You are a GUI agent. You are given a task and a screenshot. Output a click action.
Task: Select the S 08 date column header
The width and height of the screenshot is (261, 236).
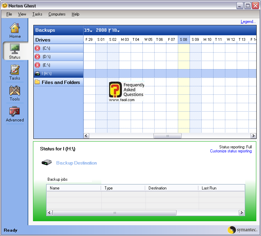coord(184,39)
